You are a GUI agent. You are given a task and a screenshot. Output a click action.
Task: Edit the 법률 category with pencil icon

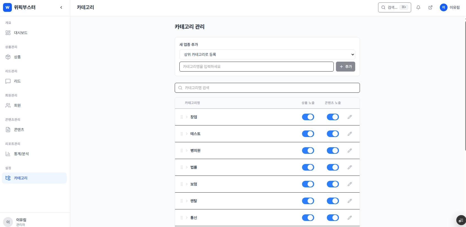[x=350, y=167]
